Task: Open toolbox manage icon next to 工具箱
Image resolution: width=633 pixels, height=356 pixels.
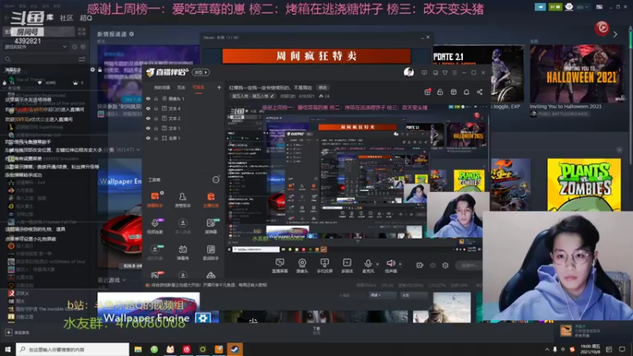Action: click(x=216, y=180)
